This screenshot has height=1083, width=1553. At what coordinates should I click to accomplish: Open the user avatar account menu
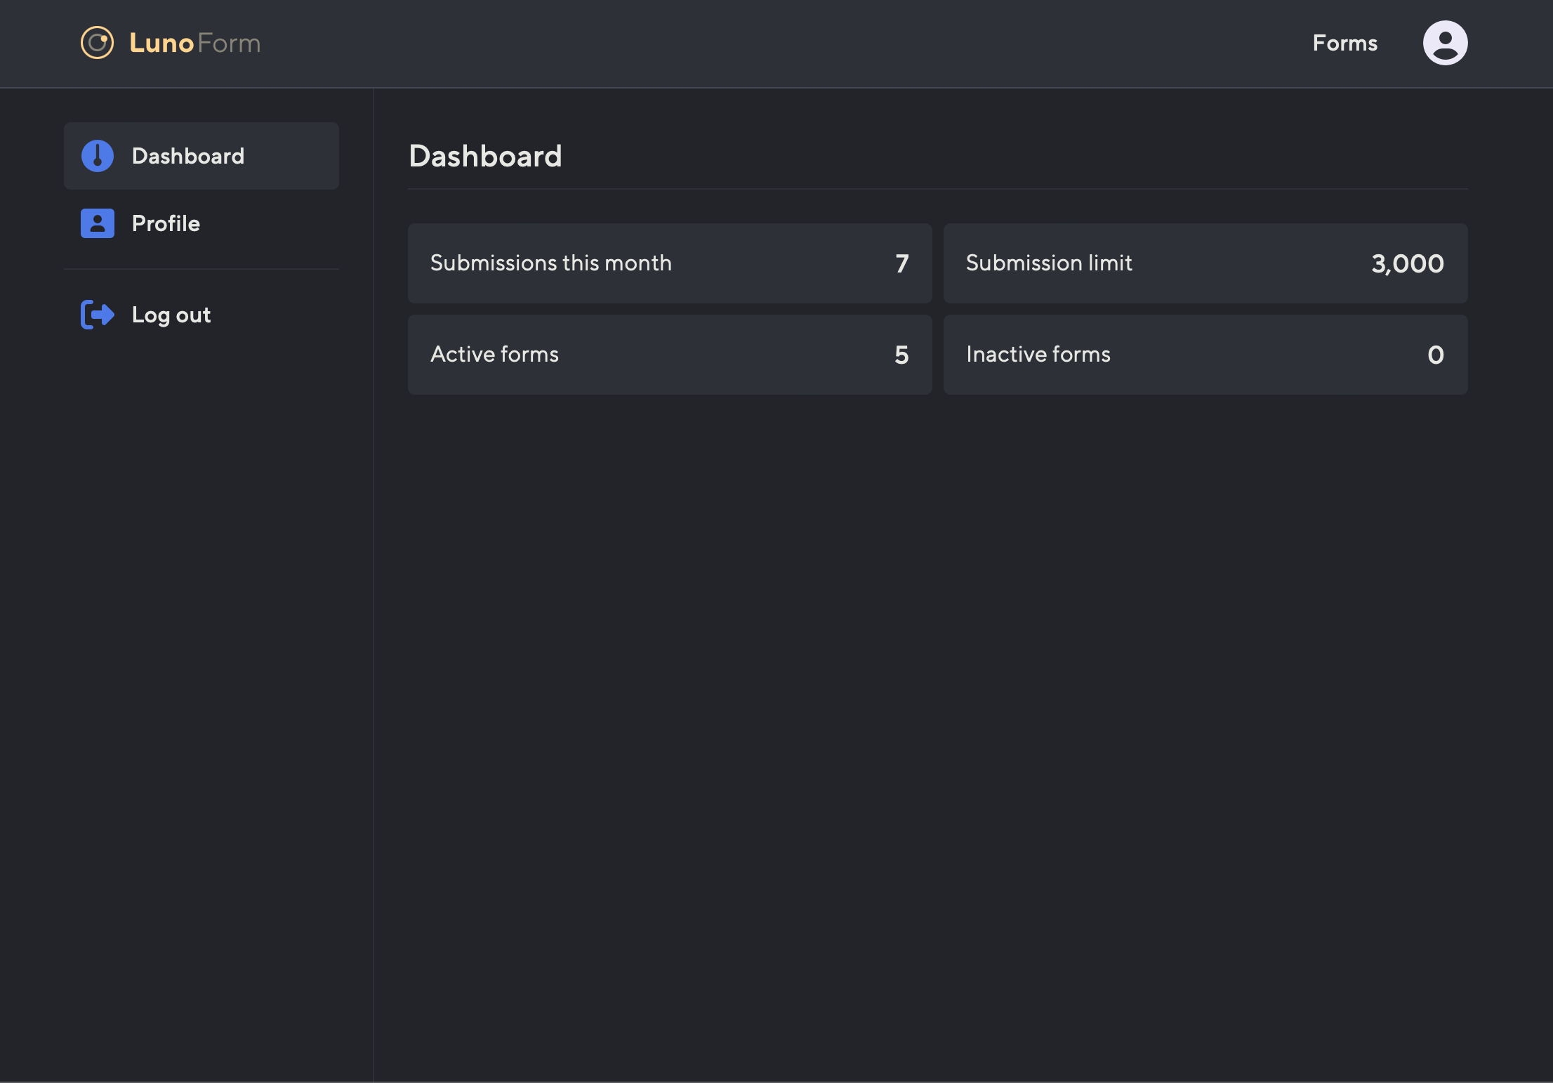(x=1444, y=43)
